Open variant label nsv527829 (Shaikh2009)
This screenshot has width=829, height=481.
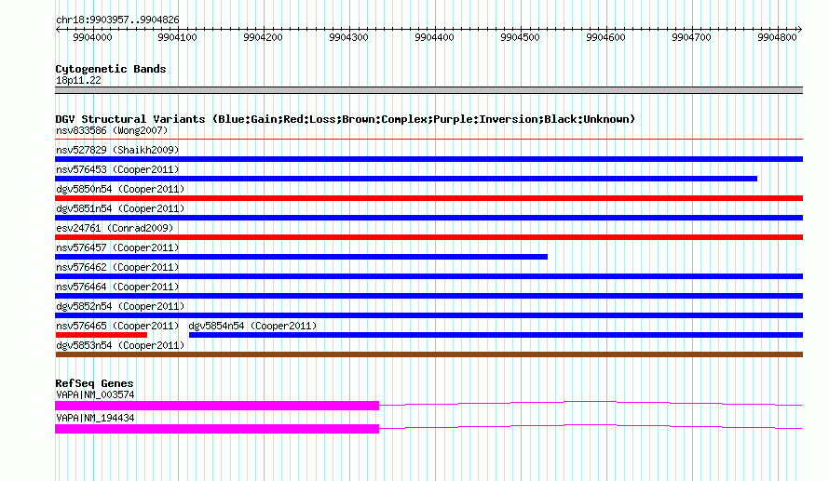click(x=117, y=150)
